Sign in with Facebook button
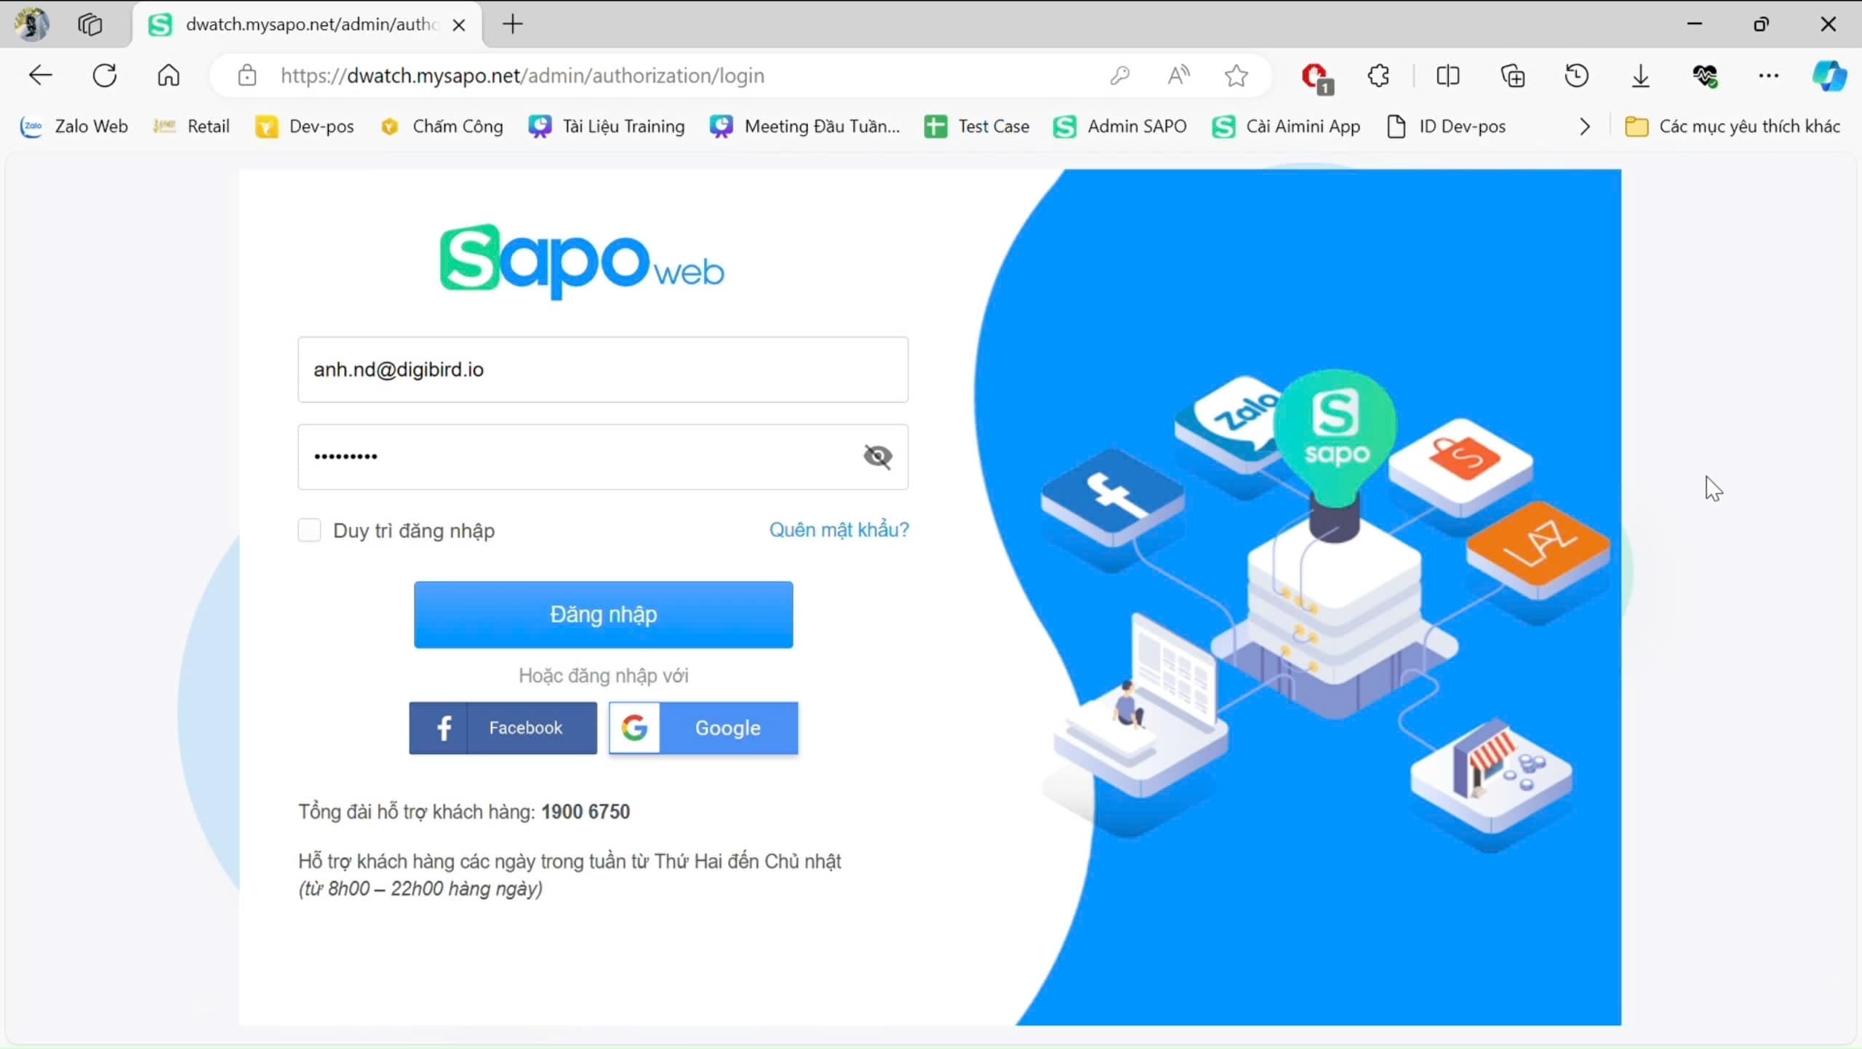1862x1049 pixels. pyautogui.click(x=503, y=728)
